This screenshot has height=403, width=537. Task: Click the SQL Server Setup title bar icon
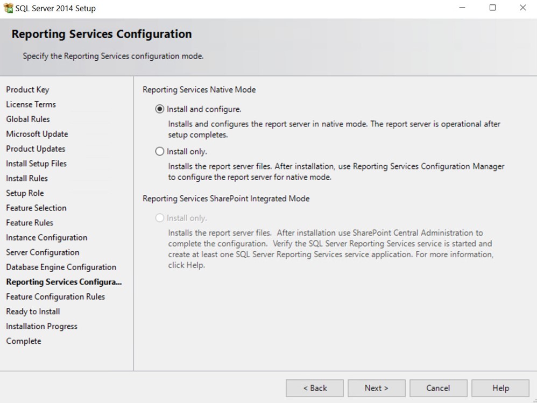click(x=8, y=8)
